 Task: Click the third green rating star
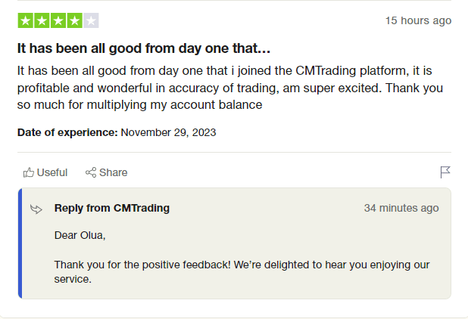click(58, 20)
